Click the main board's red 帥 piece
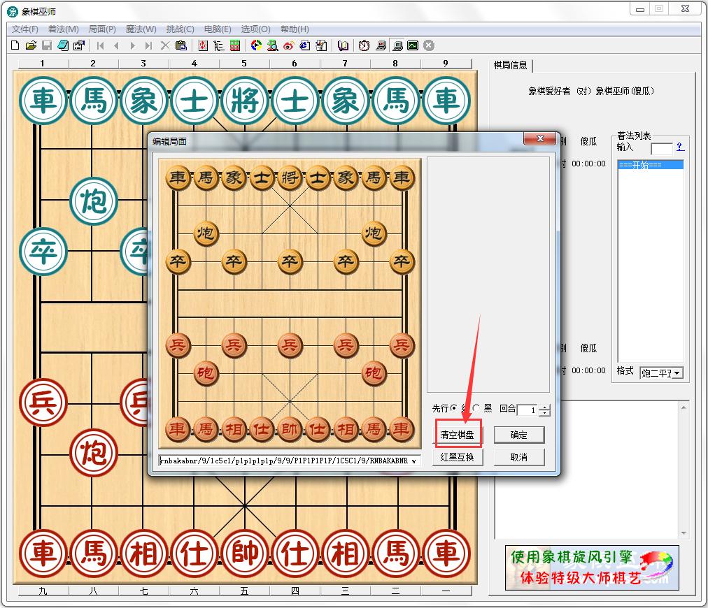Image resolution: width=708 pixels, height=608 pixels. [245, 553]
